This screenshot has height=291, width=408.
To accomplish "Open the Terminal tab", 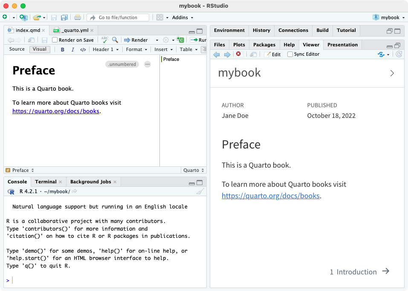I will click(x=45, y=182).
